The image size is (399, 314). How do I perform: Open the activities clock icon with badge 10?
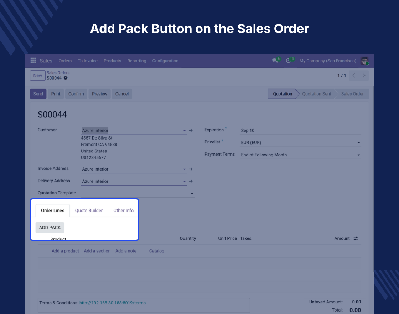(288, 60)
